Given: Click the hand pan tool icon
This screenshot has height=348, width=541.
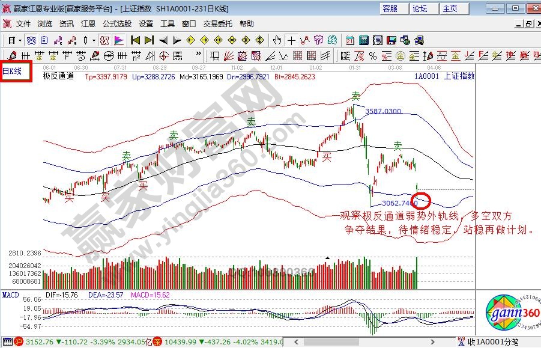Looking at the screenshot, I should [x=277, y=40].
